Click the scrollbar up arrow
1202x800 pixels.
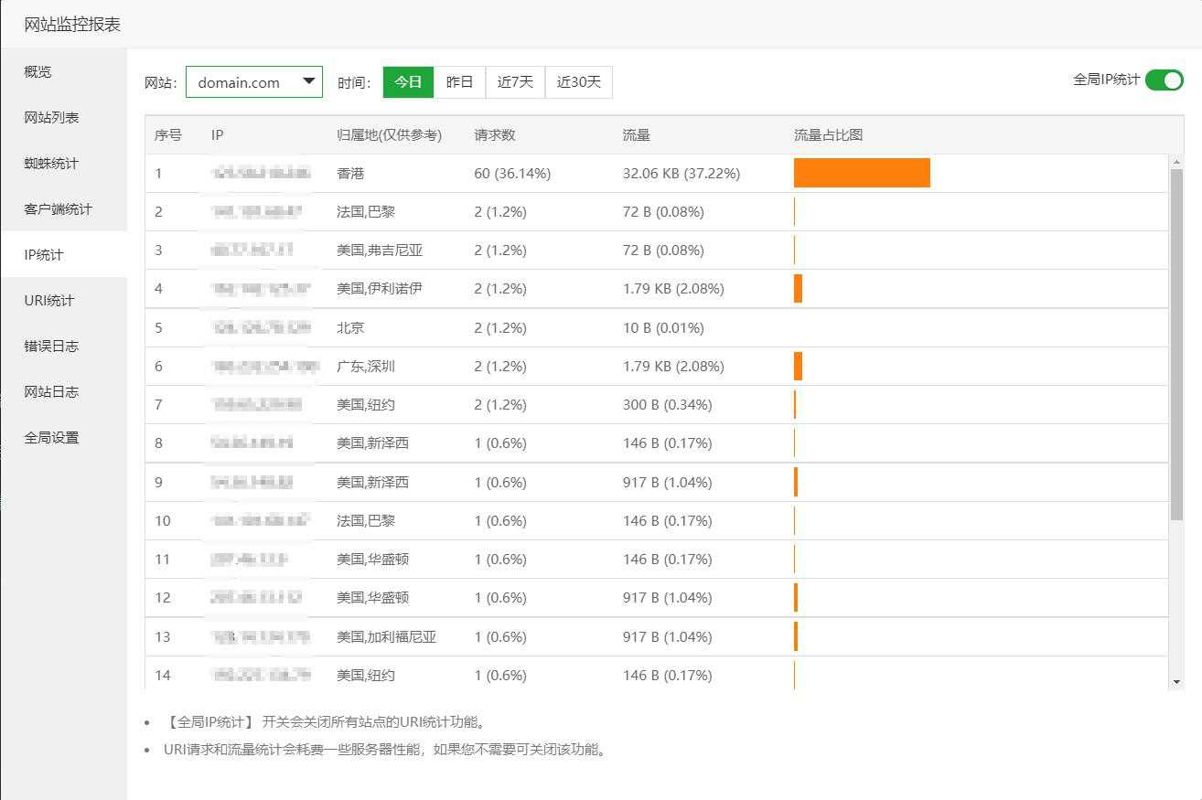(1176, 162)
